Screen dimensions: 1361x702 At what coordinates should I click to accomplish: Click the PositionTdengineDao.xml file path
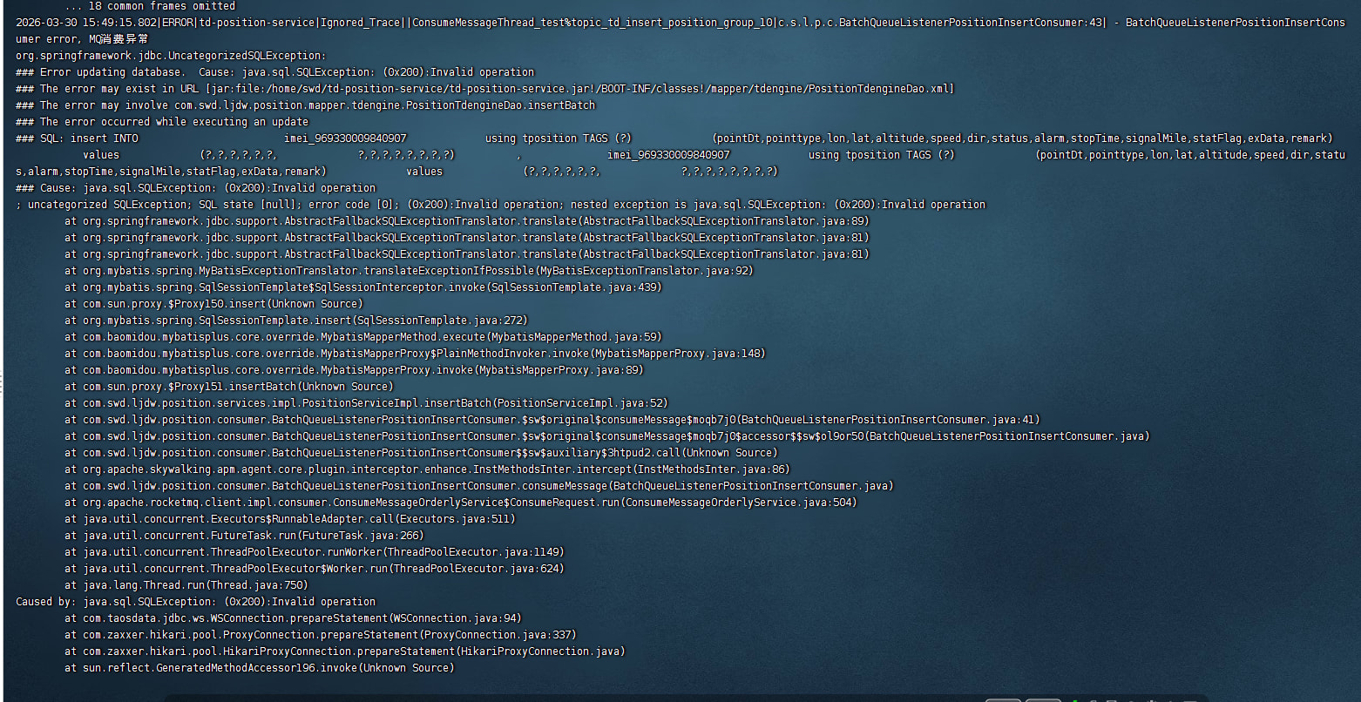579,89
